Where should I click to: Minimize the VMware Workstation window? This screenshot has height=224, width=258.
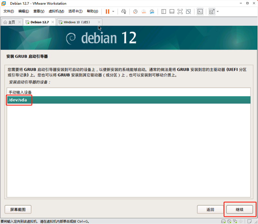pyautogui.click(x=241, y=3)
